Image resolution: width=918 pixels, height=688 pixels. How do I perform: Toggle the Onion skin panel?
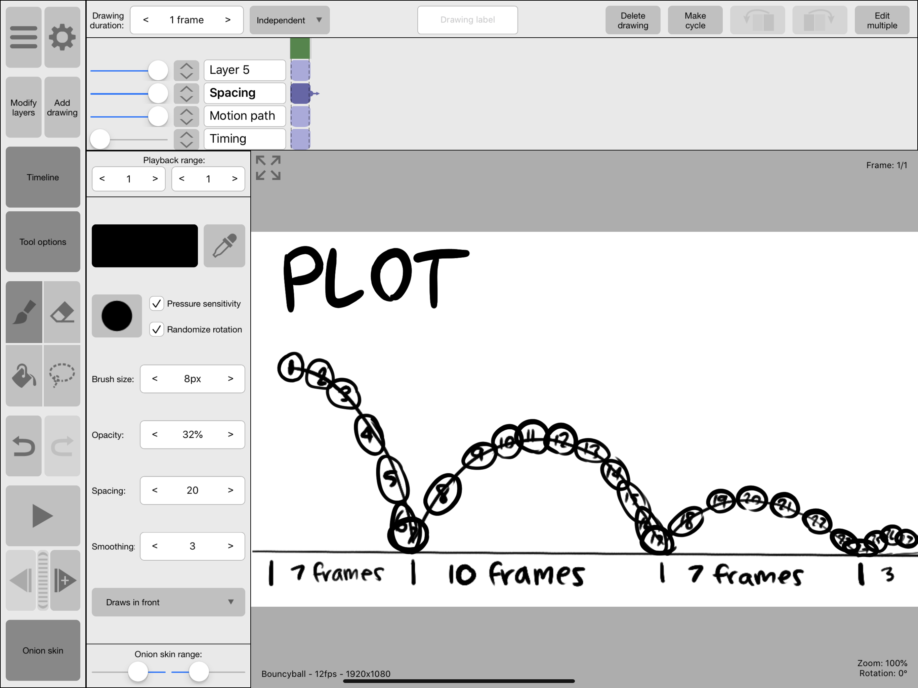(43, 650)
